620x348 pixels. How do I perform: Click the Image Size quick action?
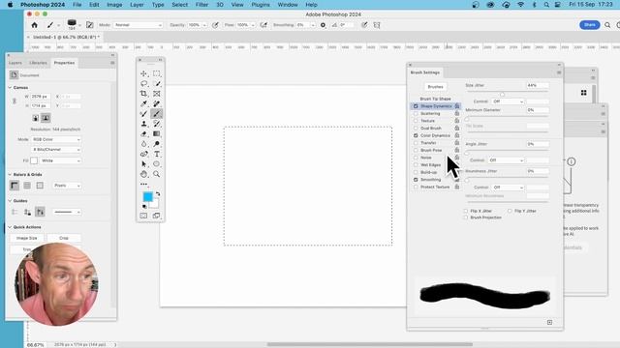(x=26, y=239)
